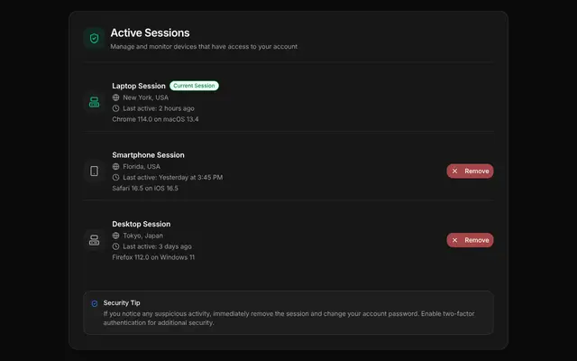The height and width of the screenshot is (361, 577).
Task: Click the globe icon next to Florida, USA
Action: click(115, 166)
